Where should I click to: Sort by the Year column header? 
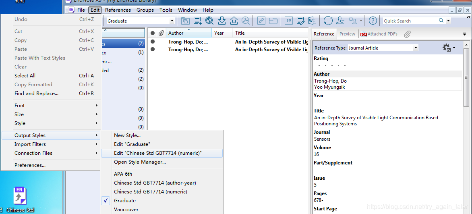coord(222,33)
